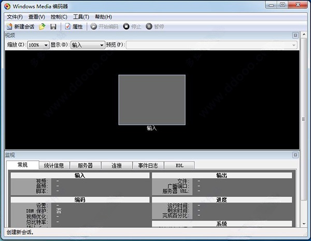The height and width of the screenshot is (241, 311).
Task: Close the Windows Media Encoder window
Action: 298,5
